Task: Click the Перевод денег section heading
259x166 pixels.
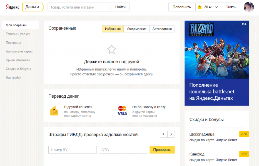Action: coord(64,96)
